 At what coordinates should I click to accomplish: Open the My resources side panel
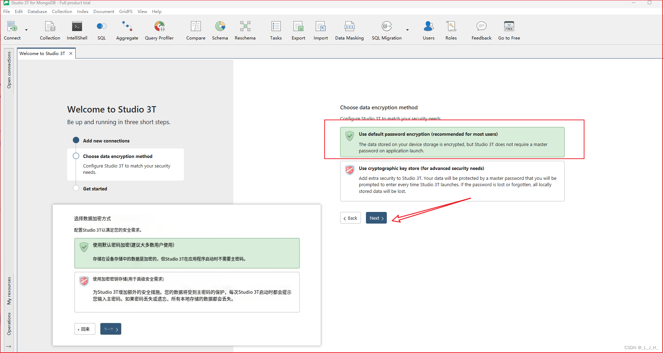coord(9,291)
